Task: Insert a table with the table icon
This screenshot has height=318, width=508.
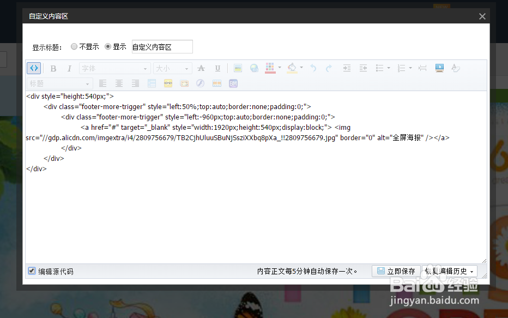Action: 152,83
